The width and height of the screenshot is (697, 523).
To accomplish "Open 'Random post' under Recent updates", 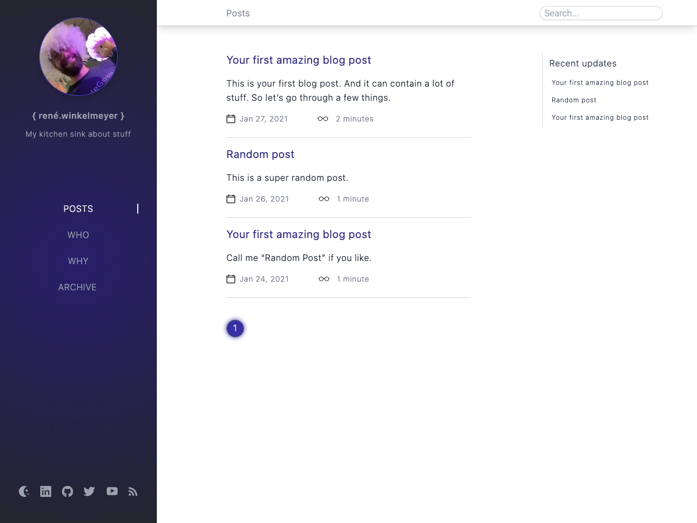I will tap(573, 100).
